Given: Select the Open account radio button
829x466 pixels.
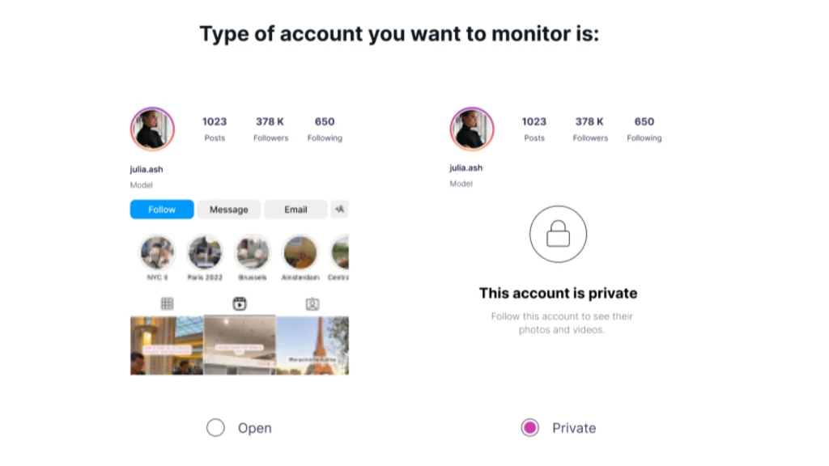Looking at the screenshot, I should click(x=215, y=427).
